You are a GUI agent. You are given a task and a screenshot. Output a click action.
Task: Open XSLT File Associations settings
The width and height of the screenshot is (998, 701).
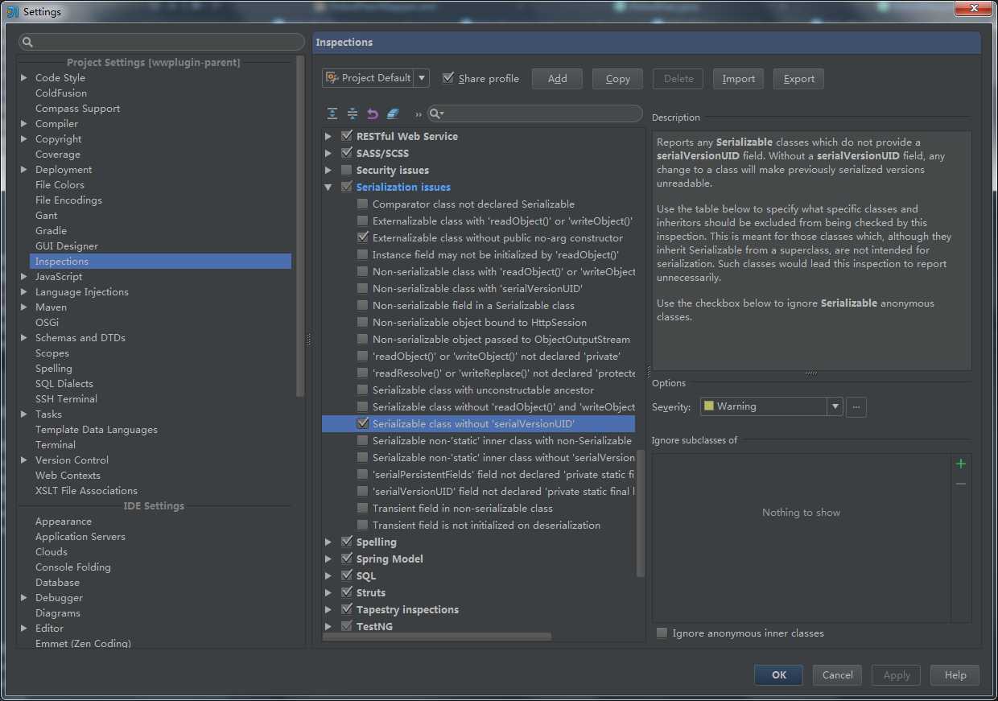(x=86, y=491)
